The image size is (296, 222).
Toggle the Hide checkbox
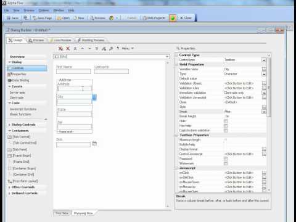point(226,121)
